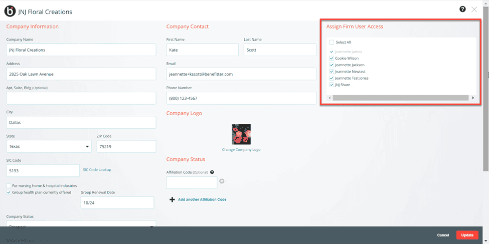Open the Company Status dropdown

[81, 224]
